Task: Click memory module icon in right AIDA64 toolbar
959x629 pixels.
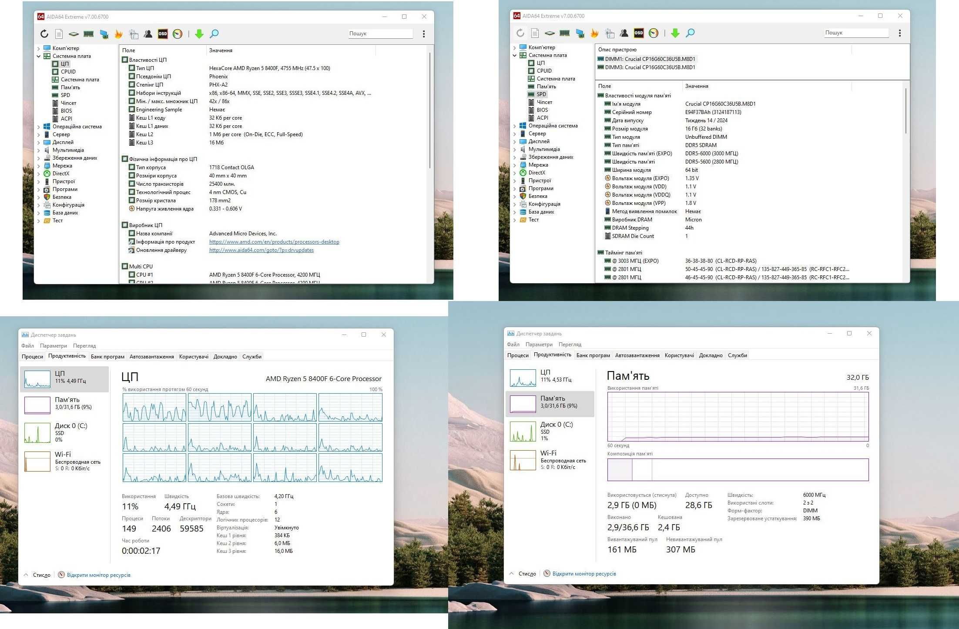Action: click(x=565, y=33)
